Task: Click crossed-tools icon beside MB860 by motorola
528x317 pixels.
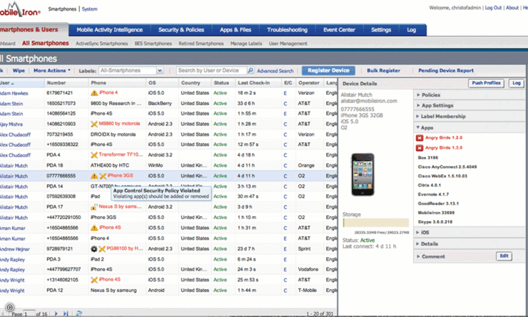Action: tap(94, 124)
